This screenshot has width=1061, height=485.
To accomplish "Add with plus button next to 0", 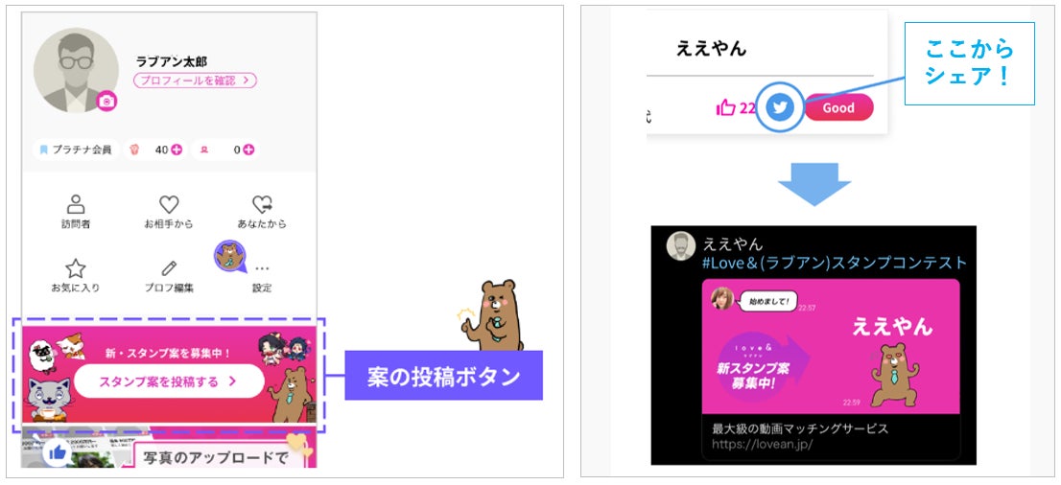I will (x=248, y=150).
